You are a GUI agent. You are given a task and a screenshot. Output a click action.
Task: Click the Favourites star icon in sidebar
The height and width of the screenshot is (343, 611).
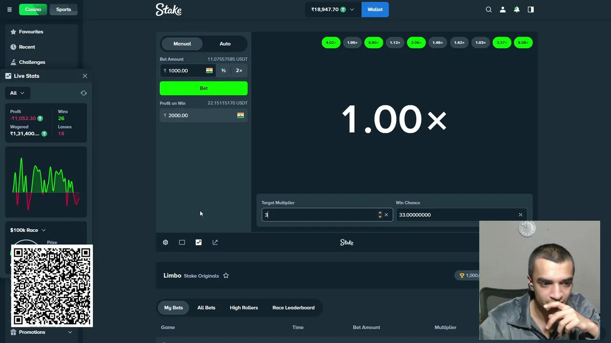pyautogui.click(x=13, y=32)
